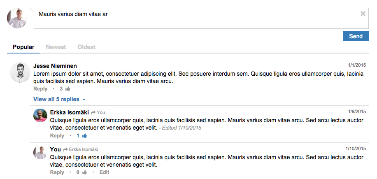The width and height of the screenshot is (377, 179).
Task: Focus the comment text input field
Action: (x=201, y=18)
